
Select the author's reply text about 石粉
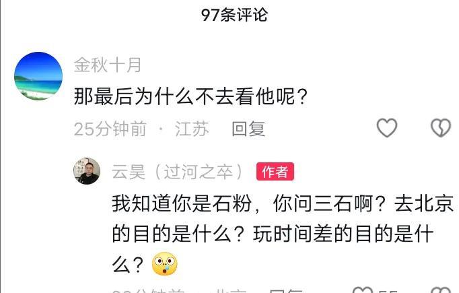click(x=282, y=234)
